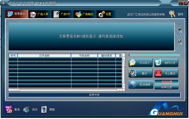Screen dimensions: 189x119
Task: Open the 广告人声 tab
Action: (x=40, y=14)
